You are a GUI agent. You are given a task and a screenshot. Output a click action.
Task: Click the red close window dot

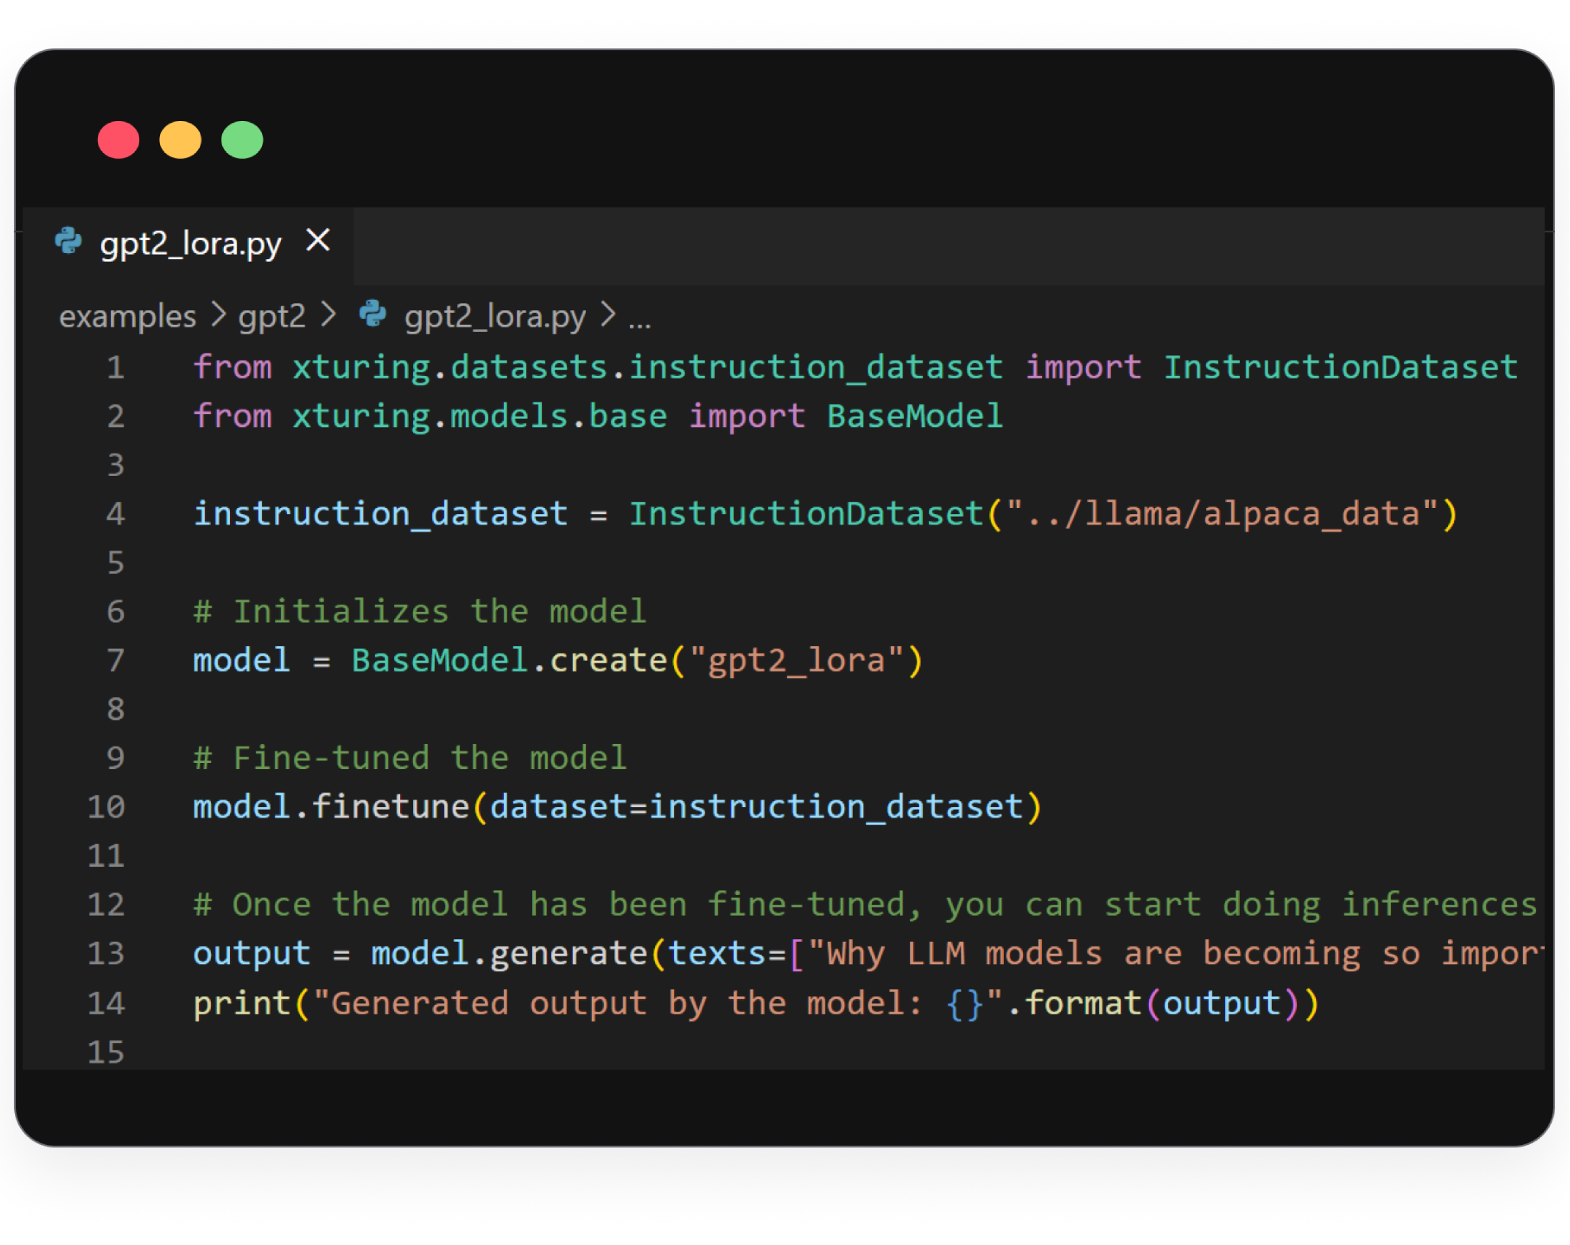[118, 140]
